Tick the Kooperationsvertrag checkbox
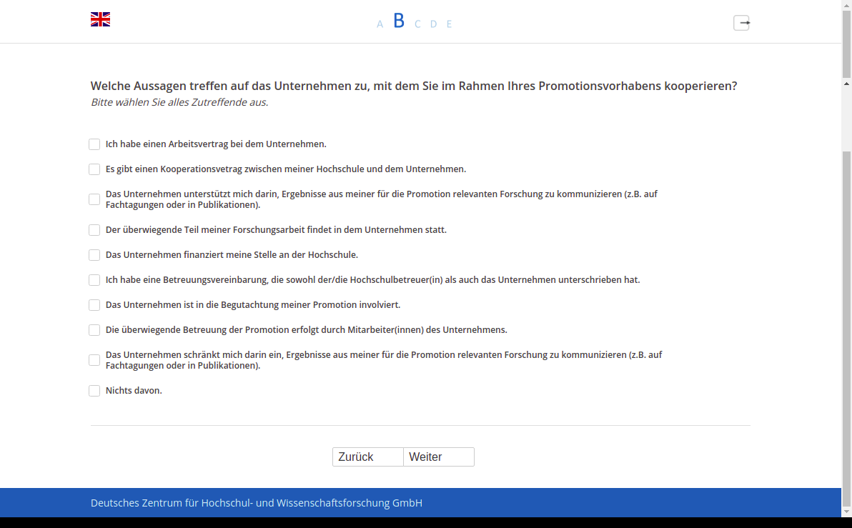 (94, 169)
